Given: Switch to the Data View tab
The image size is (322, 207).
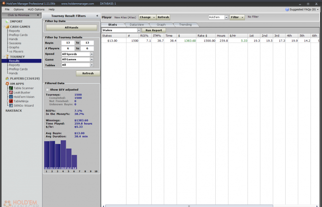Looking at the screenshot, I should coord(137,25).
